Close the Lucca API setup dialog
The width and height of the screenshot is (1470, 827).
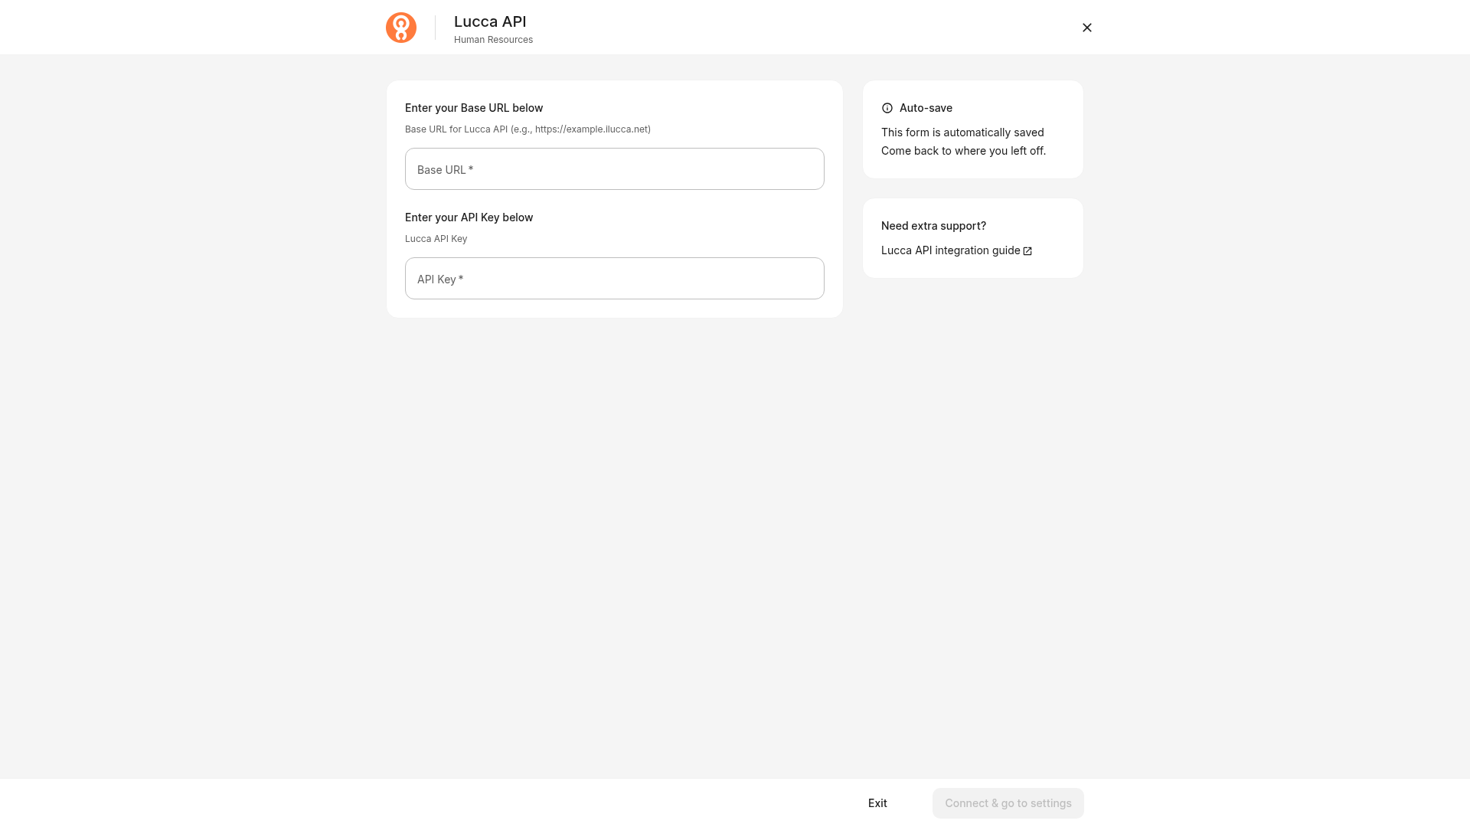click(1087, 28)
